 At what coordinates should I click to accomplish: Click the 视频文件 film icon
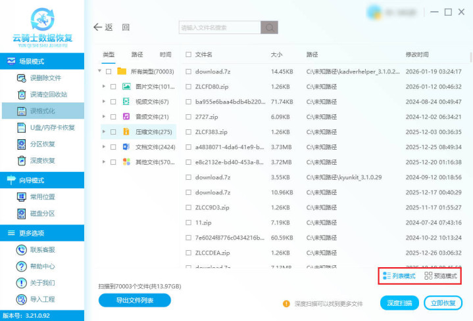click(126, 102)
